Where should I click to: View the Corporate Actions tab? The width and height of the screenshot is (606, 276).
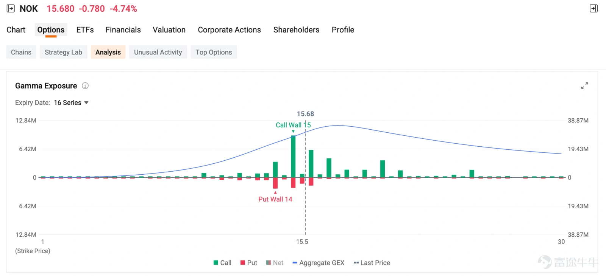coord(229,30)
